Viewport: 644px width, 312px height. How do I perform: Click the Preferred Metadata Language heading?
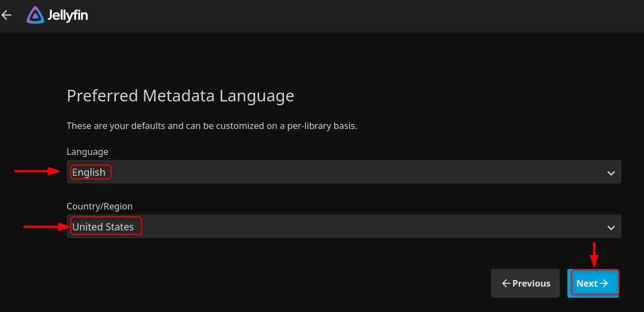click(x=180, y=96)
